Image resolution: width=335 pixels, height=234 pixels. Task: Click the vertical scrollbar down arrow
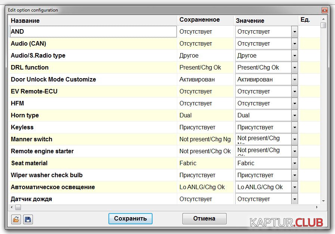pos(323,201)
